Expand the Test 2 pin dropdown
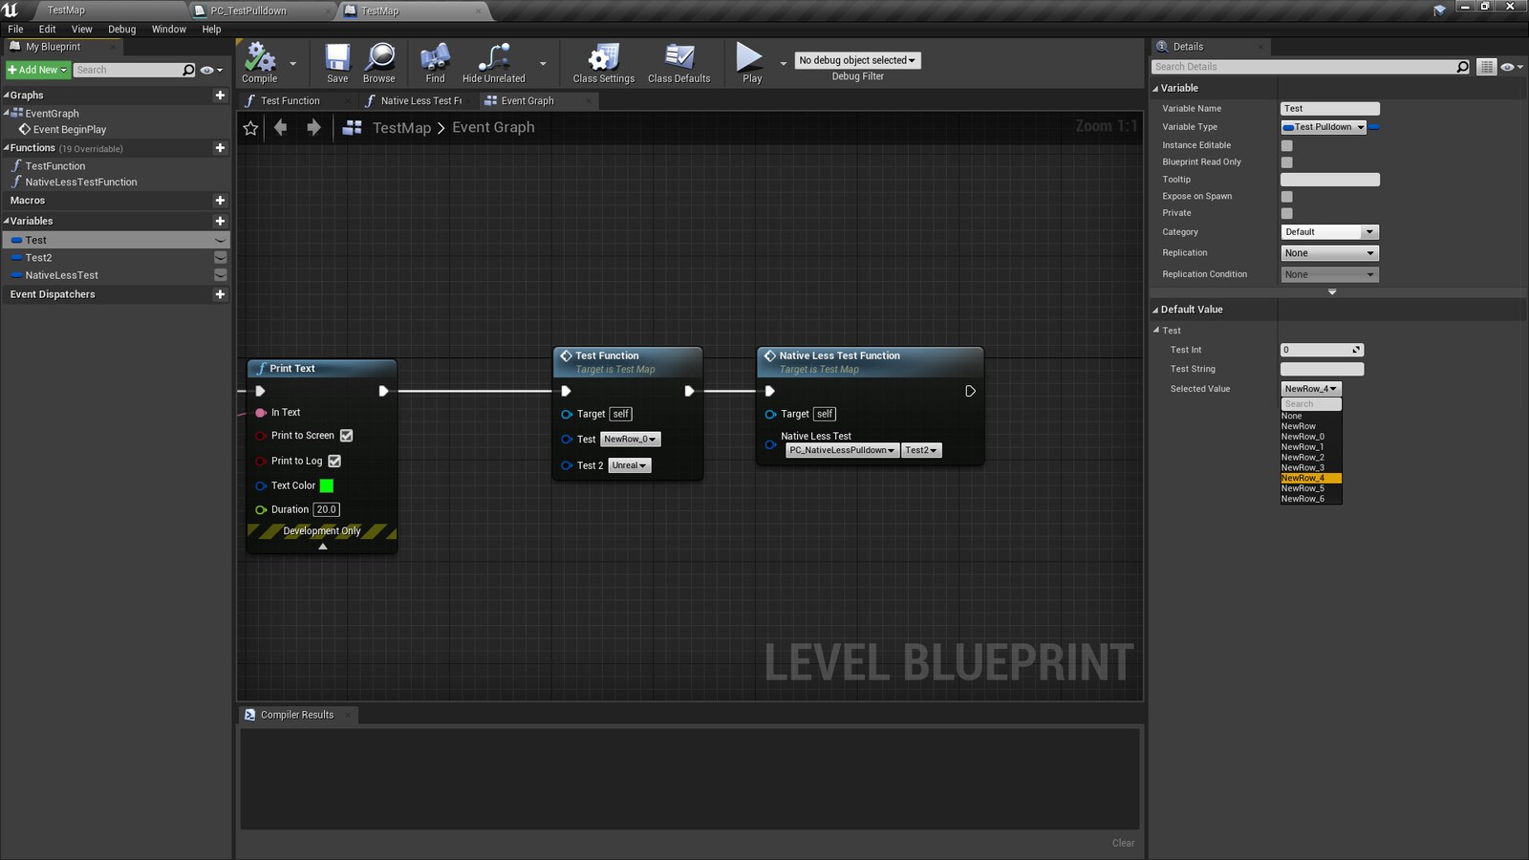 [x=630, y=465]
